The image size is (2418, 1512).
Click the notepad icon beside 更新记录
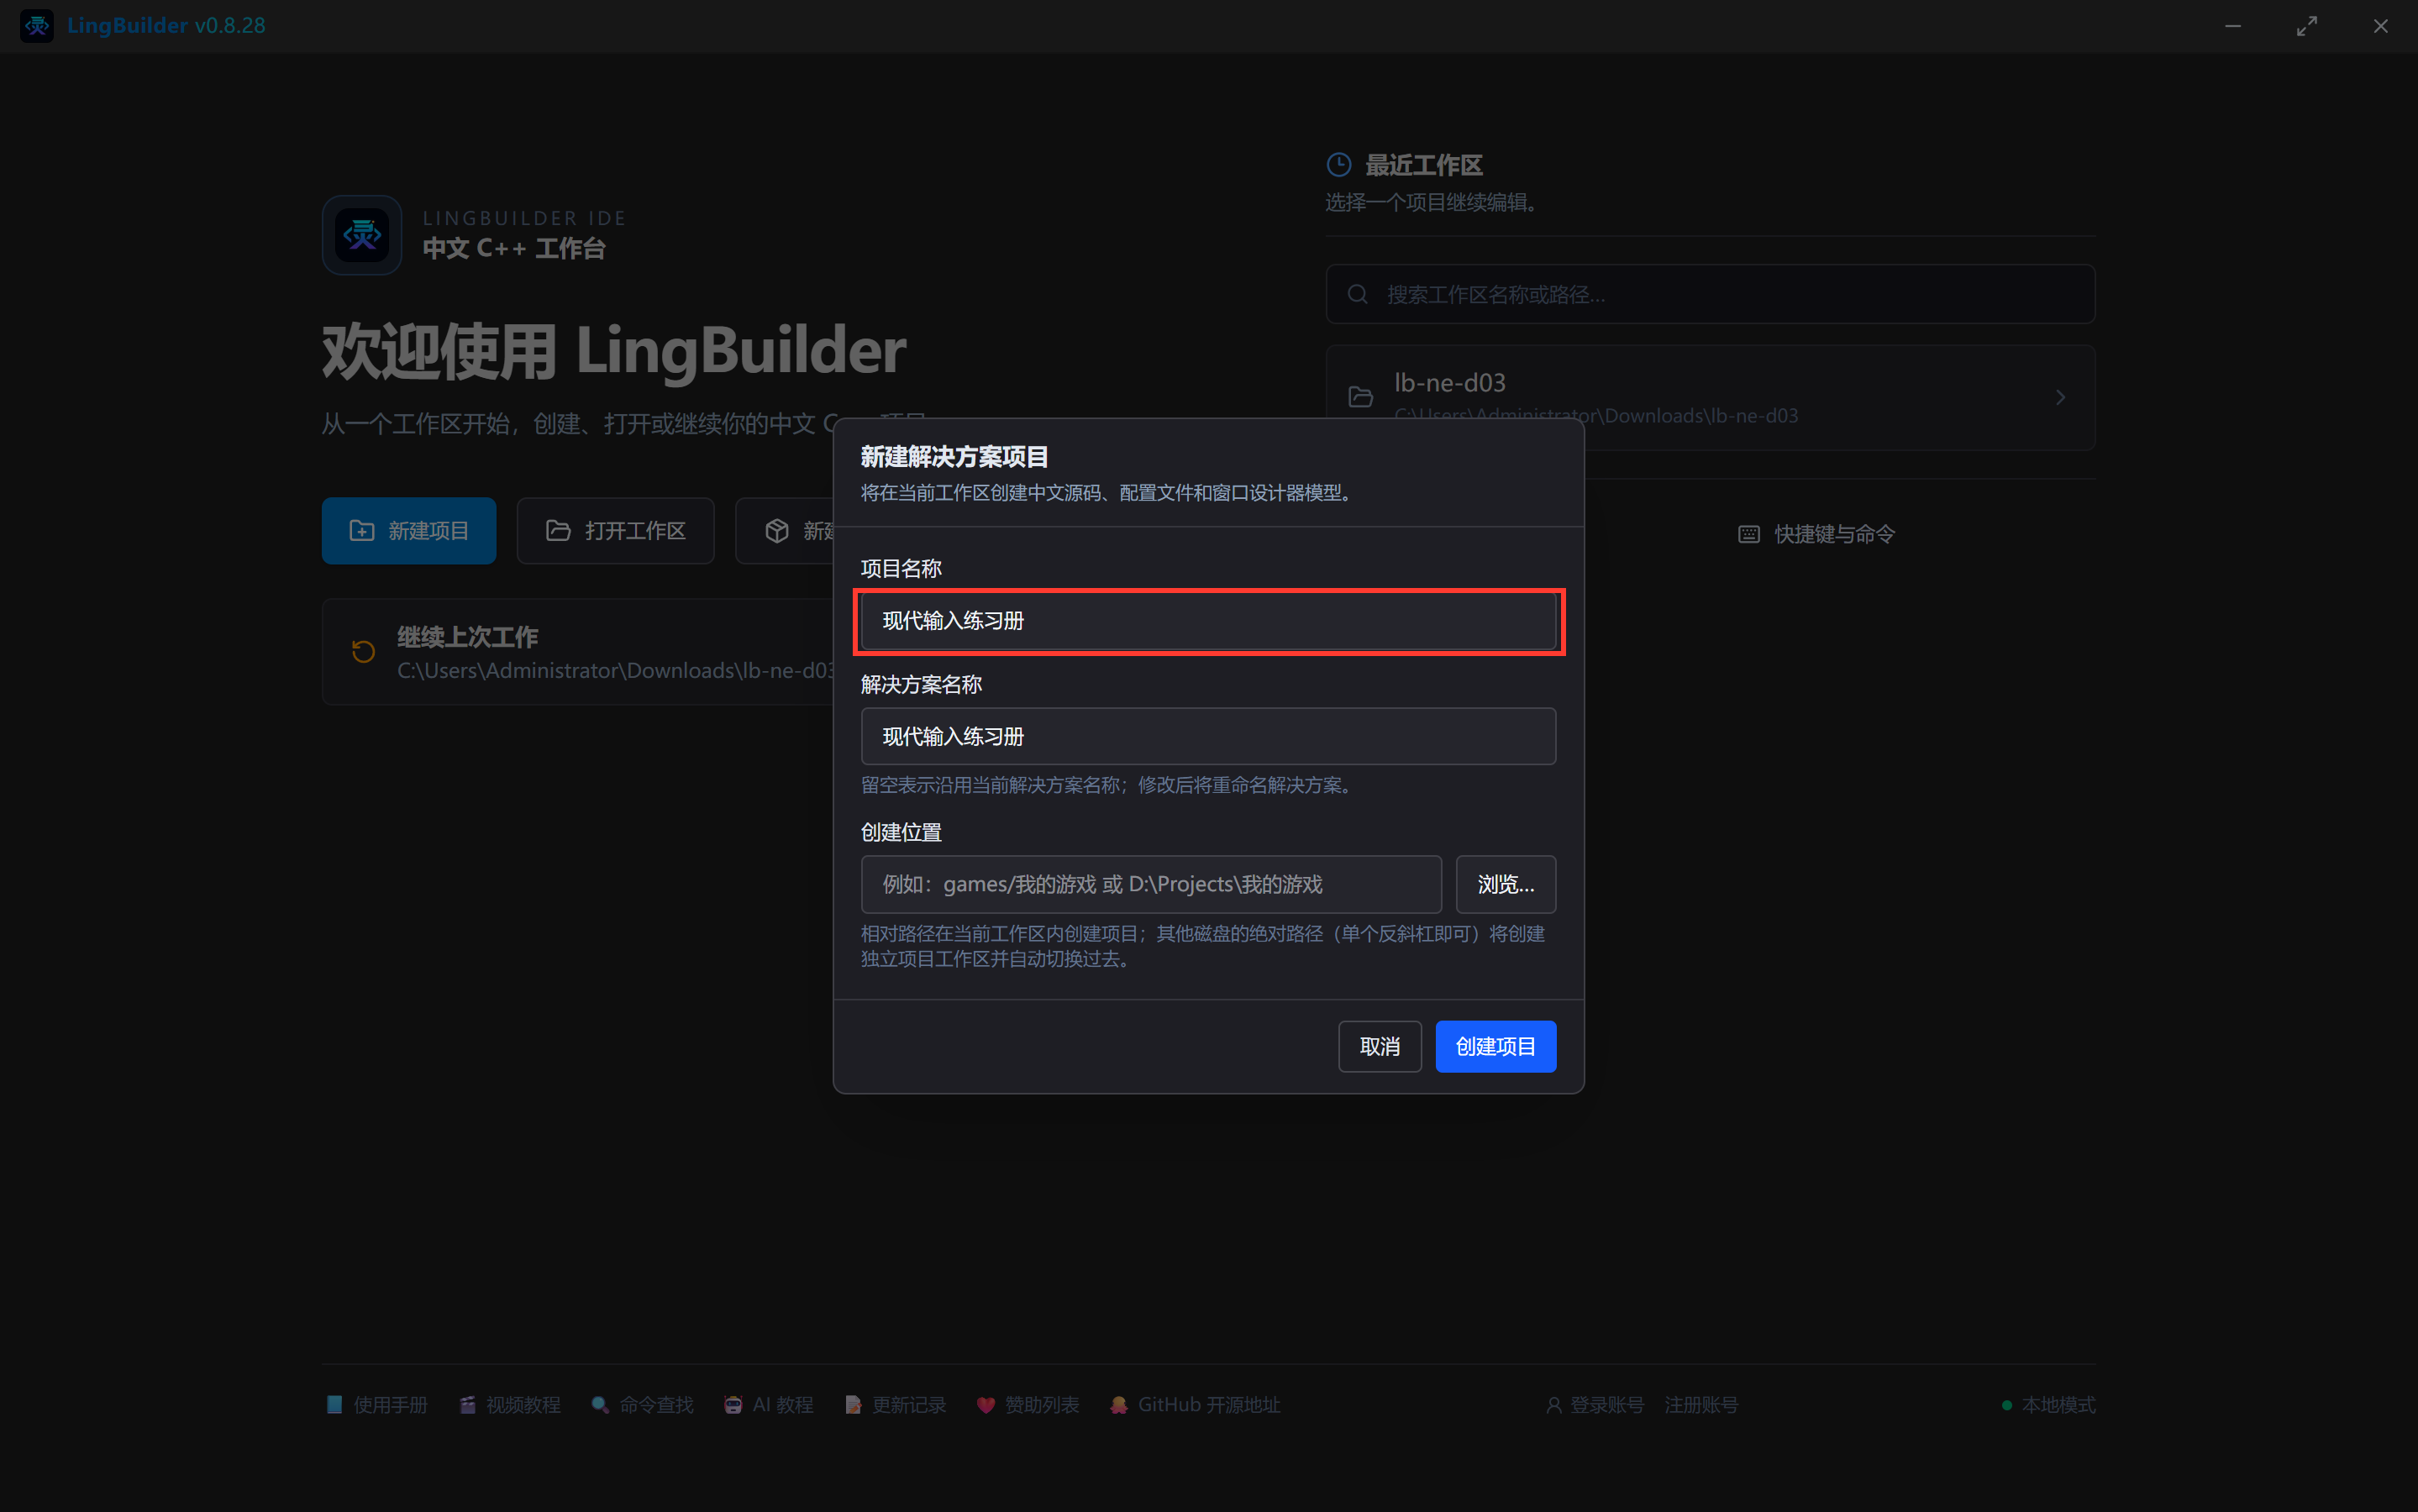click(x=853, y=1405)
